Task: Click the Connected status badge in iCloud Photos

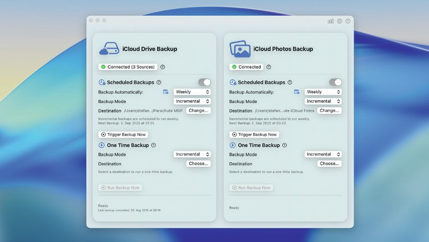Action: 246,67
